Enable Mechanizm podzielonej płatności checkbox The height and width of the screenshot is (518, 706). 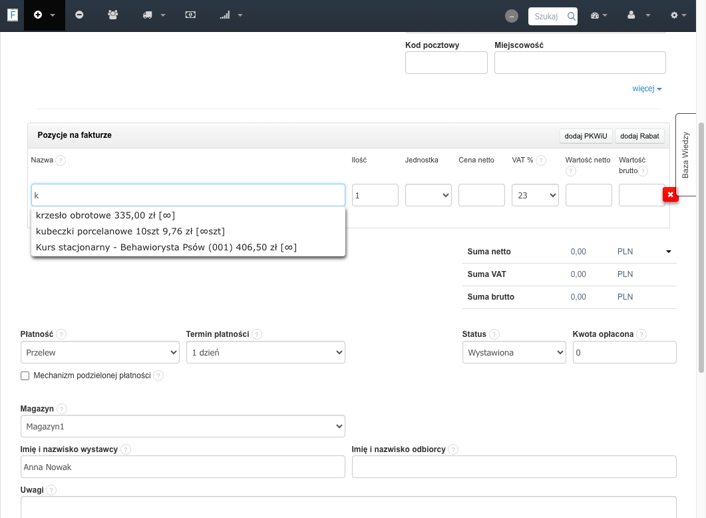click(25, 376)
